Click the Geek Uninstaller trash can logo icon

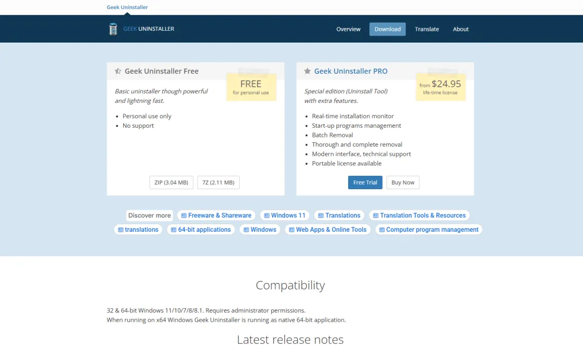113,29
